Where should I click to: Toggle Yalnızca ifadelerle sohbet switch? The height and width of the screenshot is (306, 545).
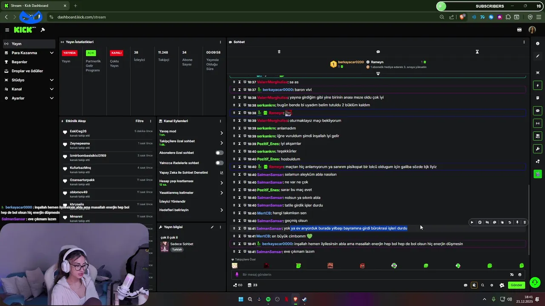(x=219, y=163)
